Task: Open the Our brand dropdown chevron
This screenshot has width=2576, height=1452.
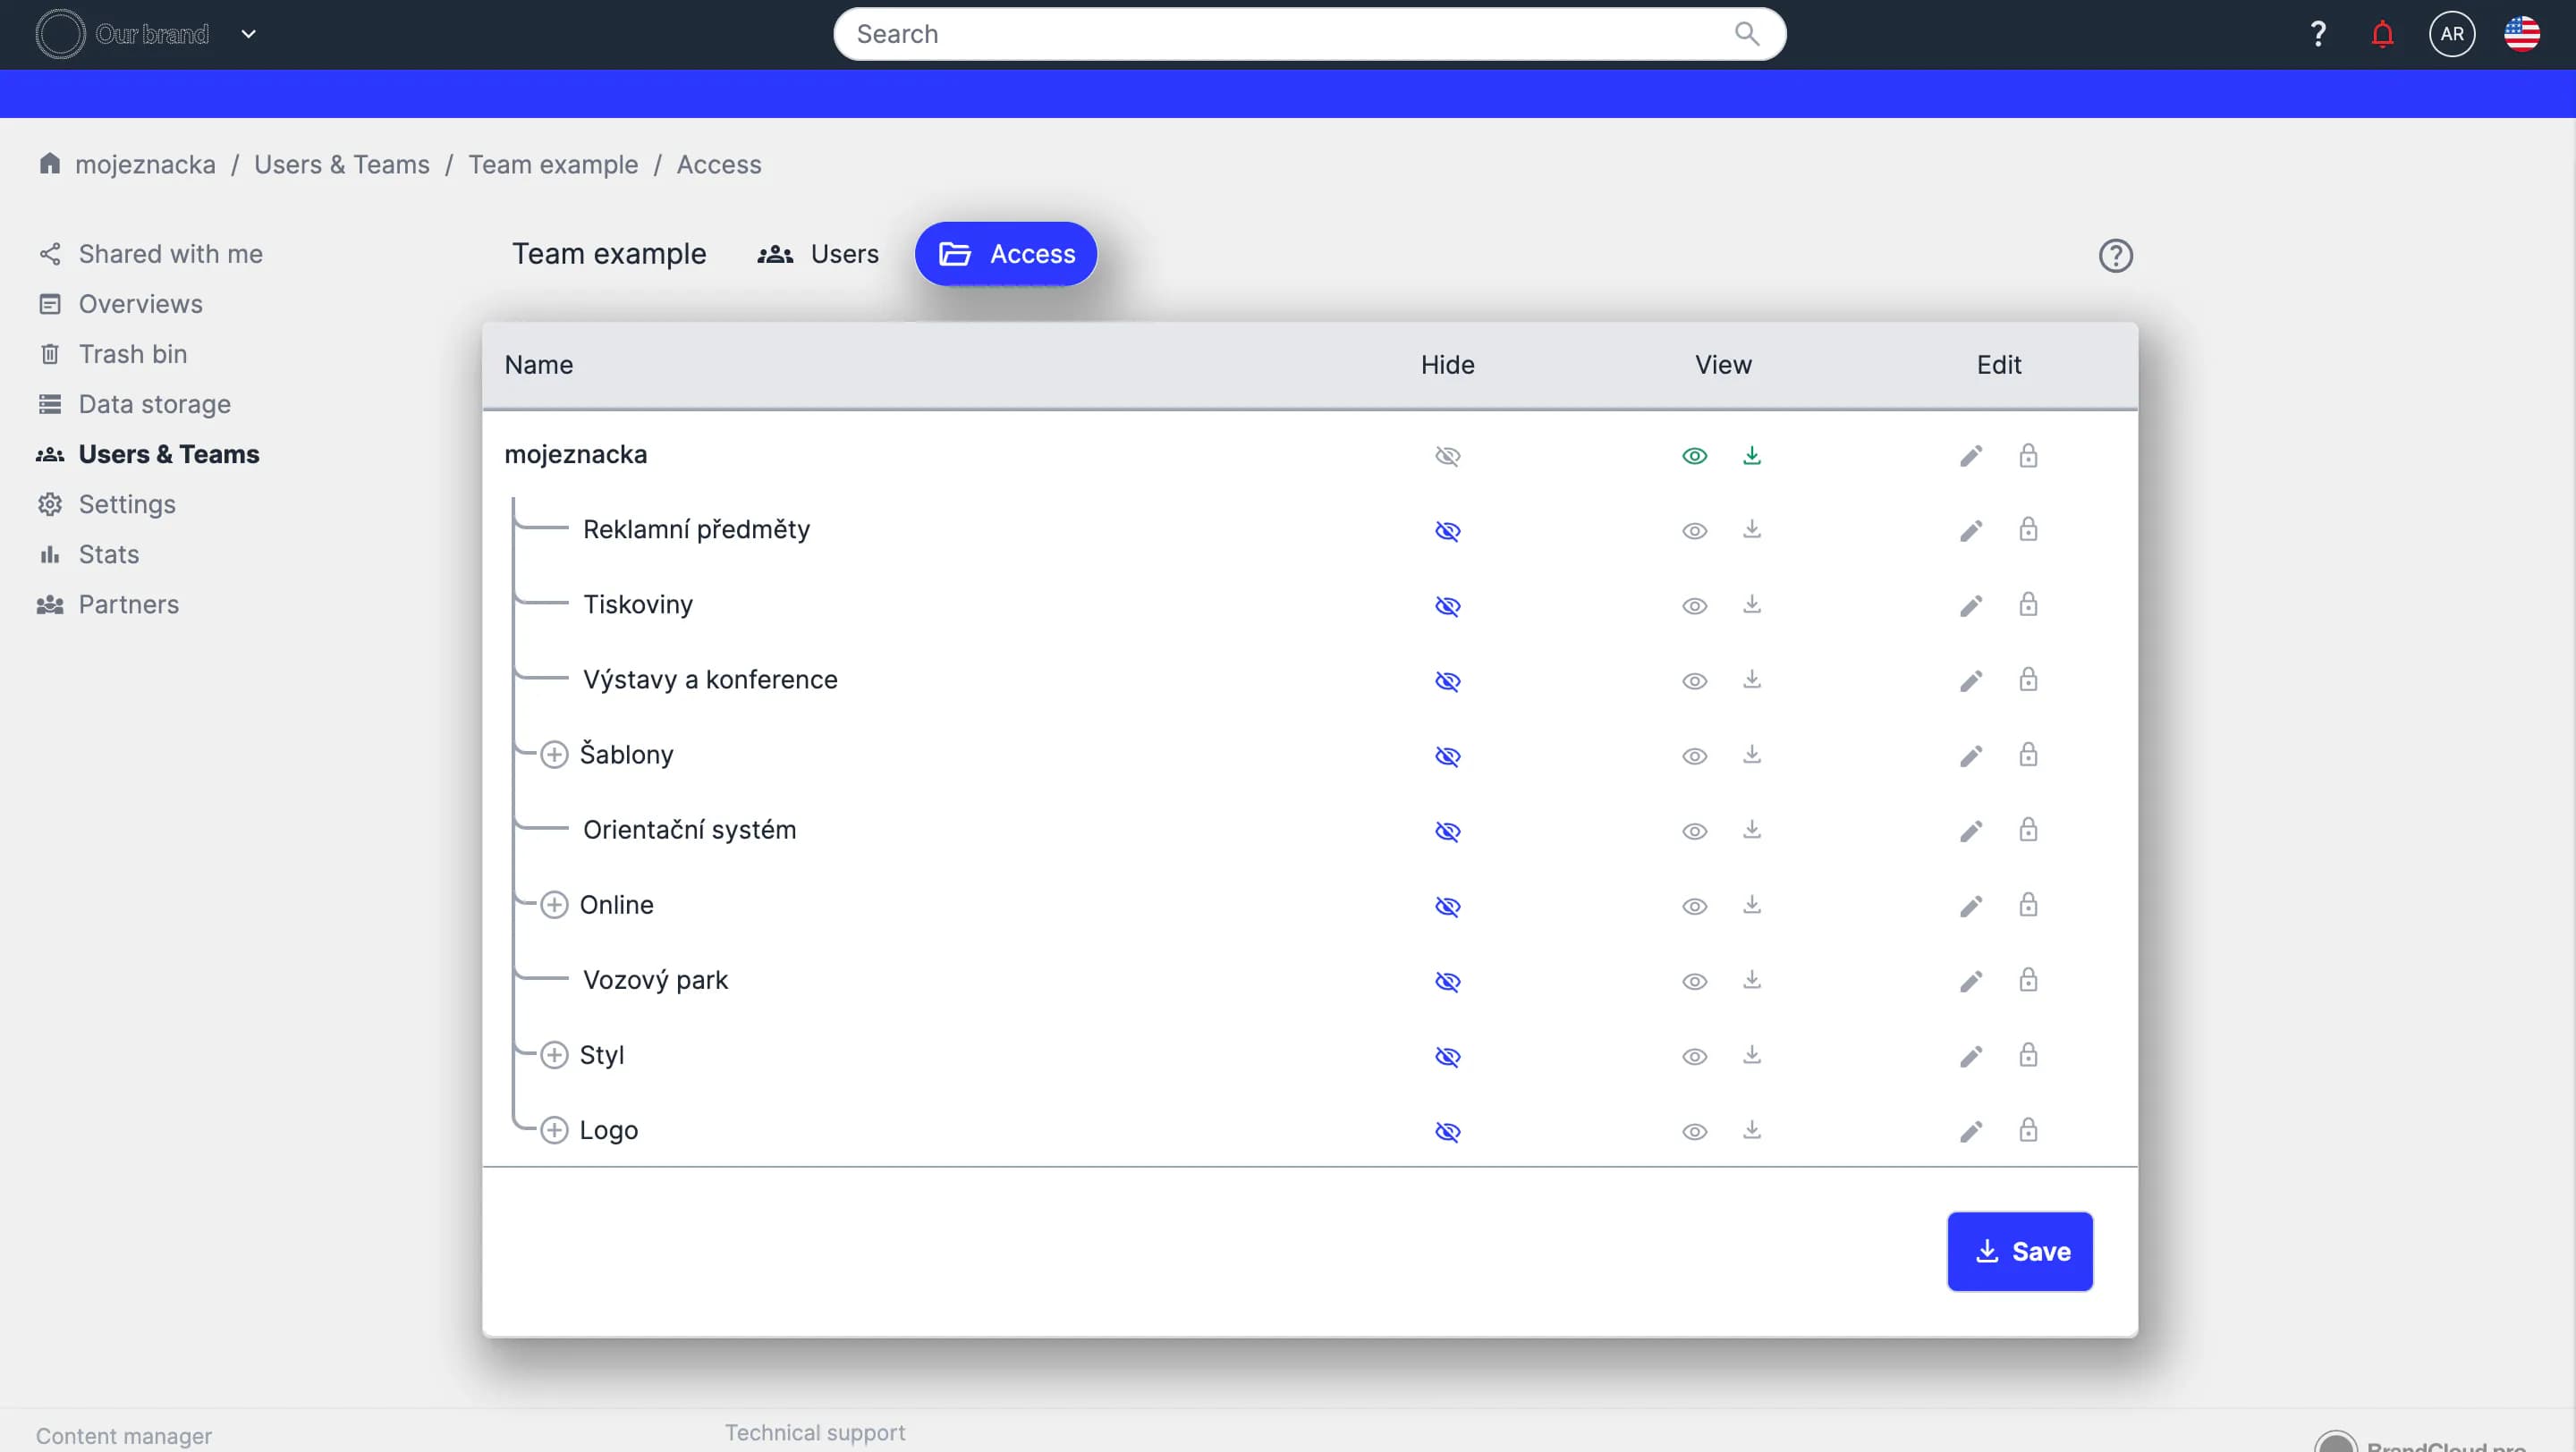Action: (249, 35)
